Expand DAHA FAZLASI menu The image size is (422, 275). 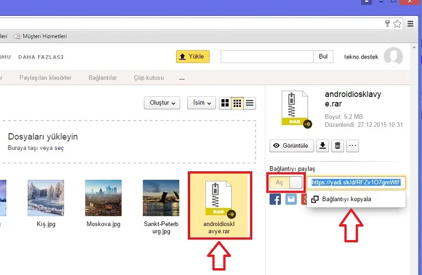tap(41, 57)
